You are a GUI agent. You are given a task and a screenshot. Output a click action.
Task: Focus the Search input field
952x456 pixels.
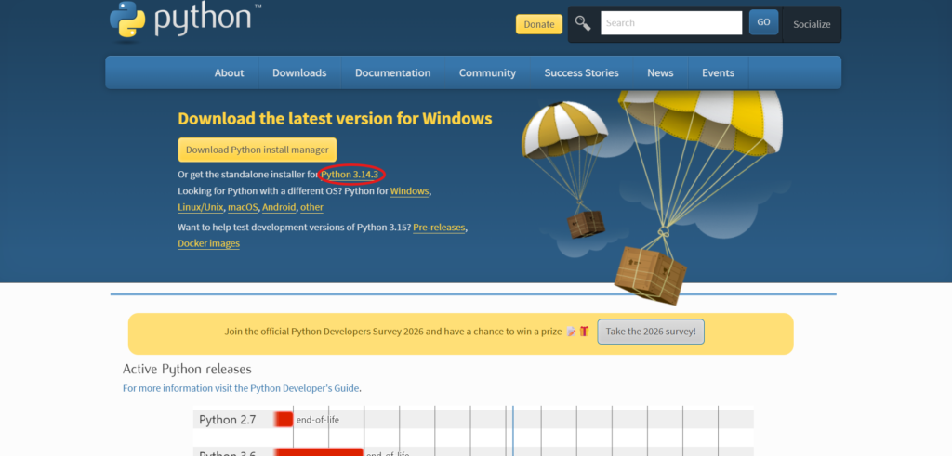[x=670, y=23]
